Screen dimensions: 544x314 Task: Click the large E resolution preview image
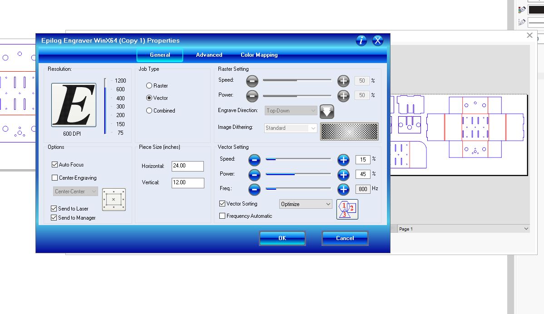point(74,105)
